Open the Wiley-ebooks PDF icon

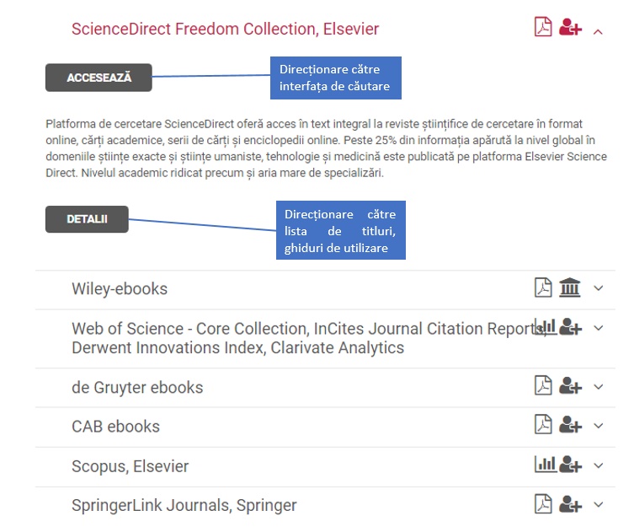pyautogui.click(x=543, y=287)
